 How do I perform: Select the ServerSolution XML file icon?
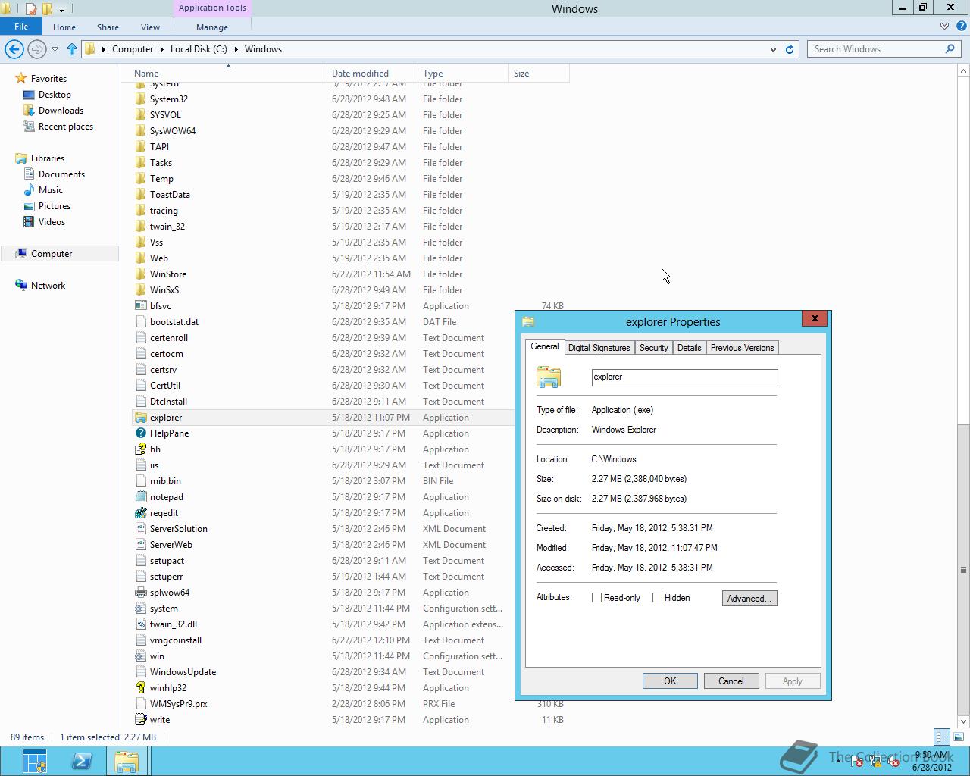coord(140,529)
